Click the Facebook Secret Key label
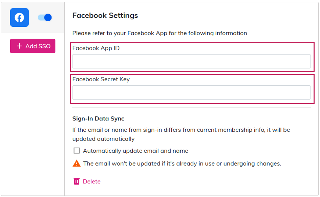 pos(101,80)
